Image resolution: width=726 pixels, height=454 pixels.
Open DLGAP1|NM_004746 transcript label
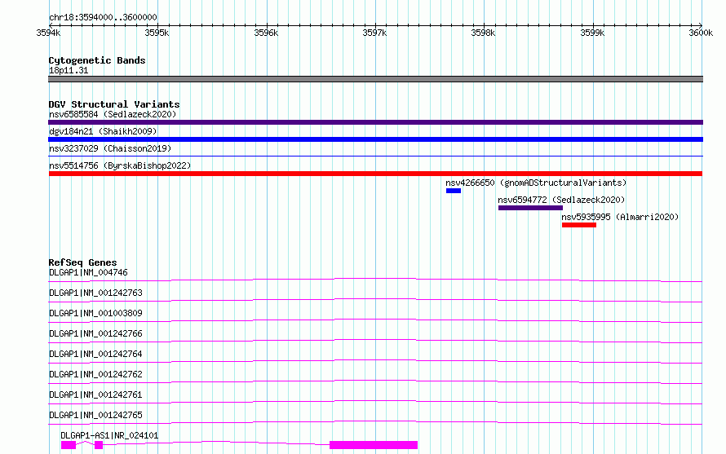(x=88, y=272)
